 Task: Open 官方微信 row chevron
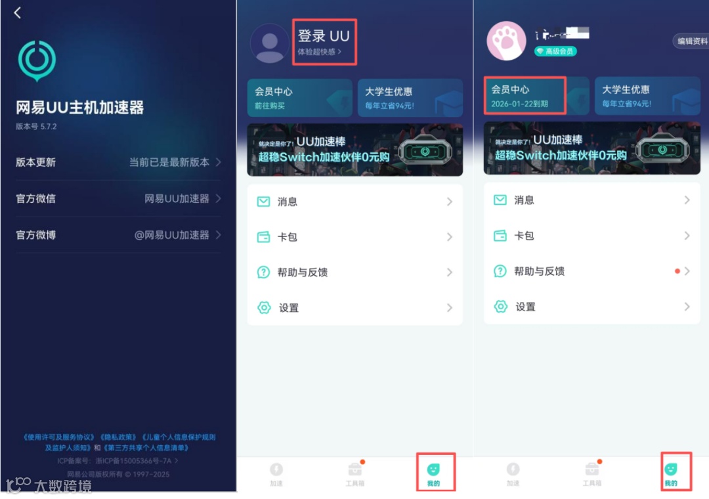(219, 198)
